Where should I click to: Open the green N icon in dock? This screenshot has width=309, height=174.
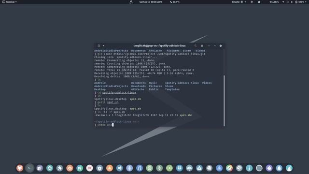coord(80,168)
